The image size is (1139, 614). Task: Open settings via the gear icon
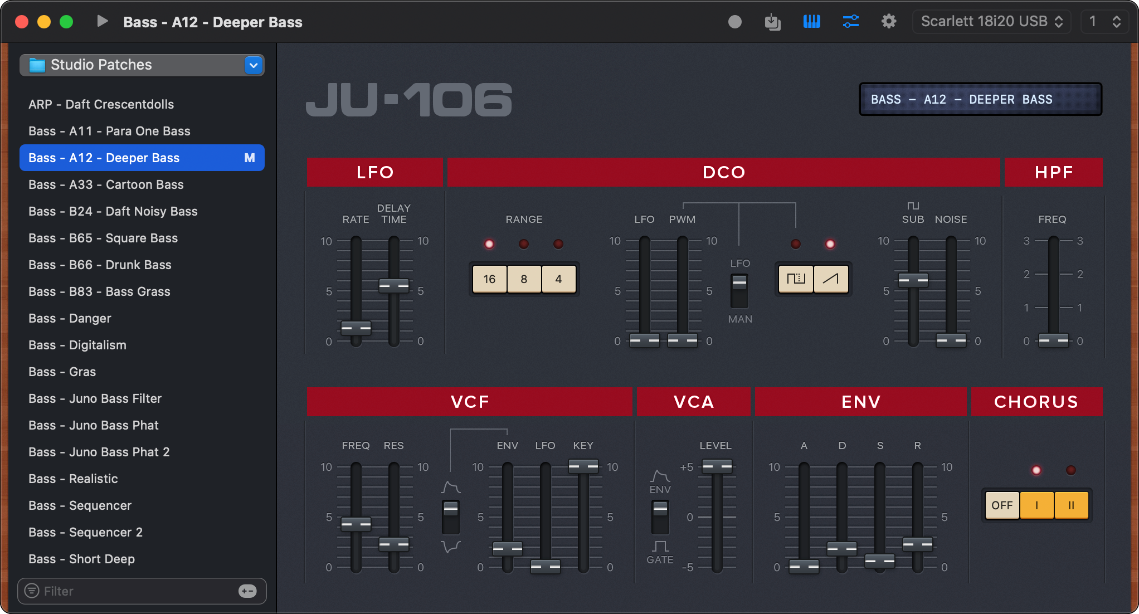pyautogui.click(x=889, y=21)
